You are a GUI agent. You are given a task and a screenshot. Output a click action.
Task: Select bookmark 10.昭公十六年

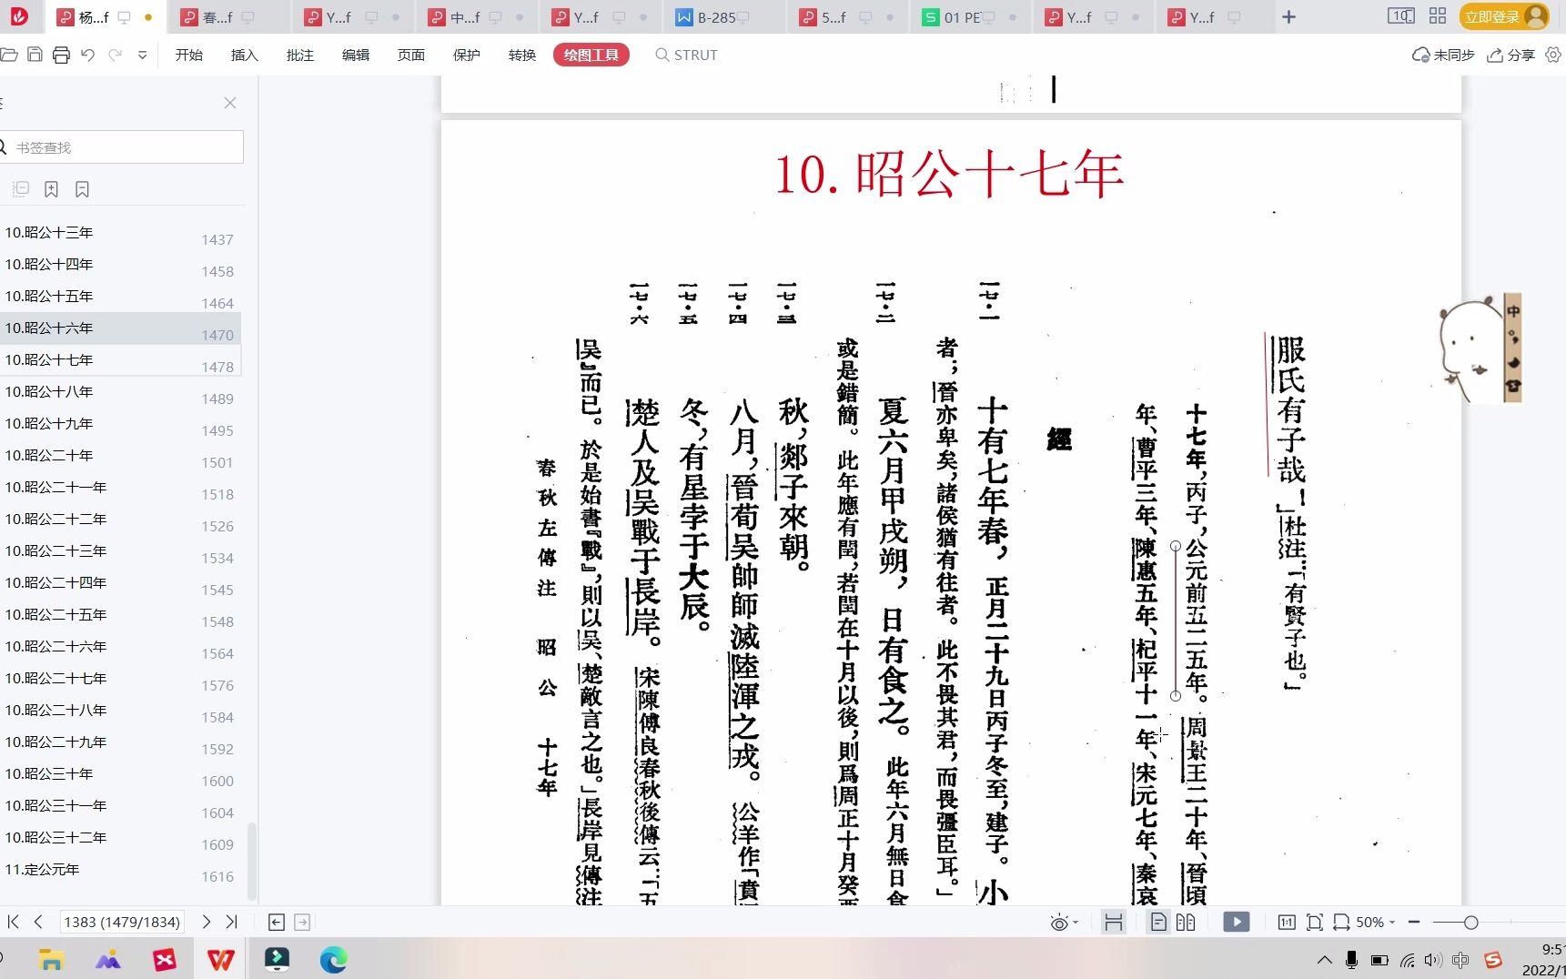point(120,328)
